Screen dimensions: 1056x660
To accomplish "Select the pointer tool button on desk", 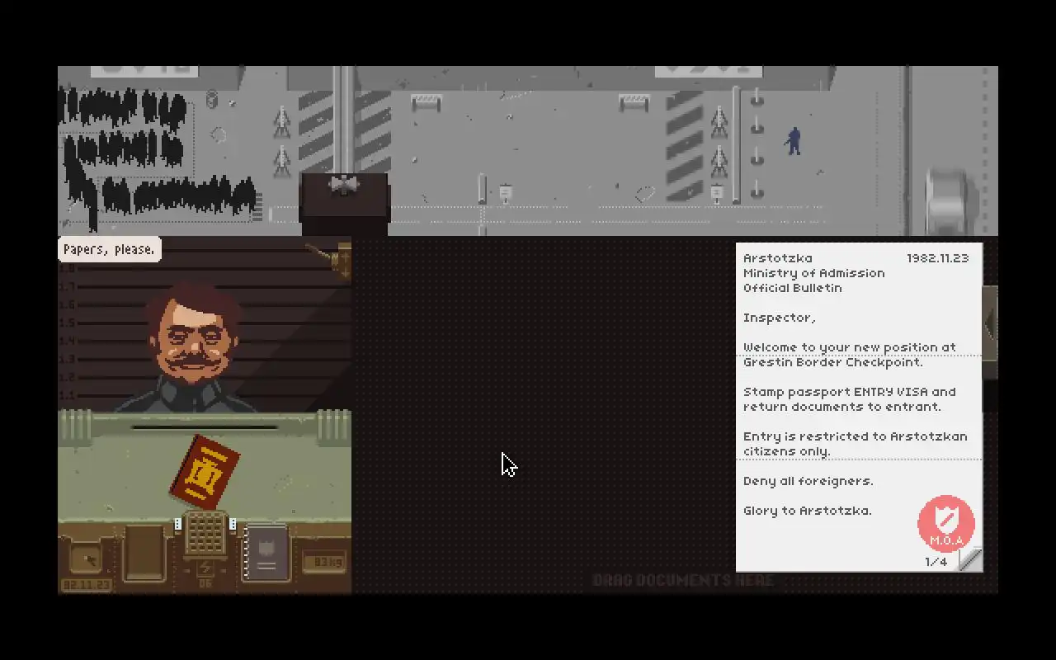I will click(x=87, y=559).
